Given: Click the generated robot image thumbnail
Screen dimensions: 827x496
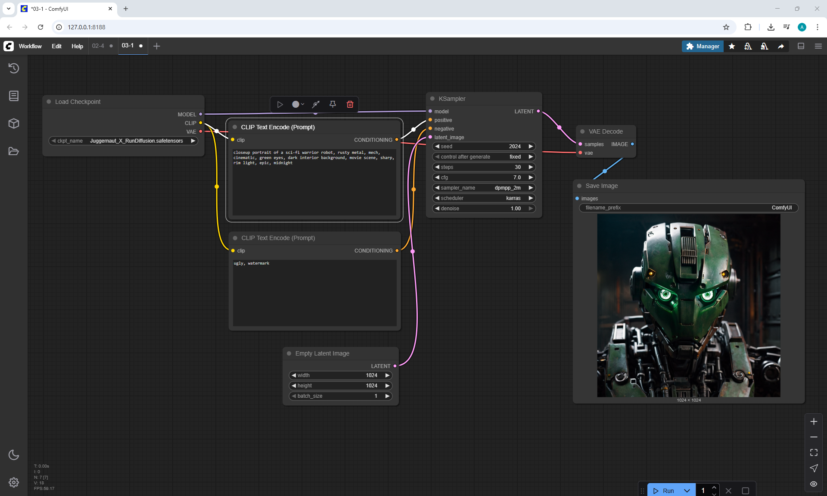Looking at the screenshot, I should coord(688,306).
